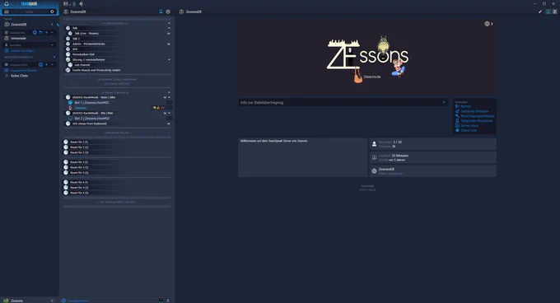Open notifications bell at top left
This screenshot has height=303, width=560.
coord(7,3)
